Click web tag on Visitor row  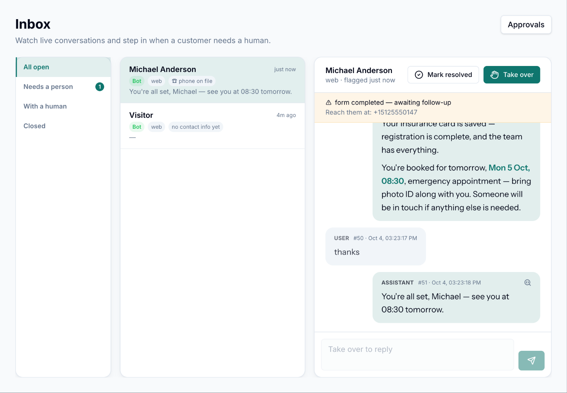156,127
